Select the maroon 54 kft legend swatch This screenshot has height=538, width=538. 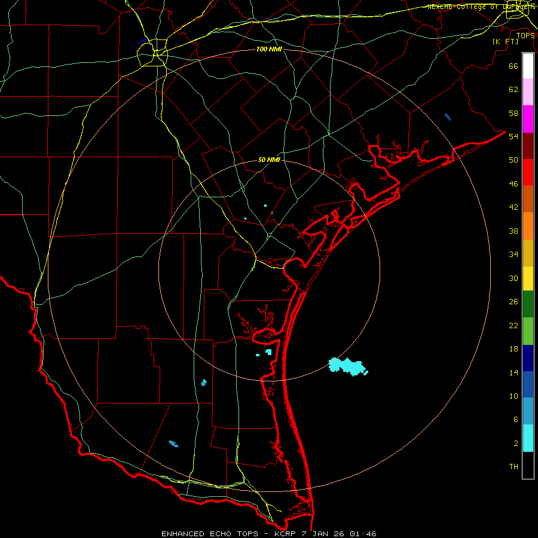point(528,146)
